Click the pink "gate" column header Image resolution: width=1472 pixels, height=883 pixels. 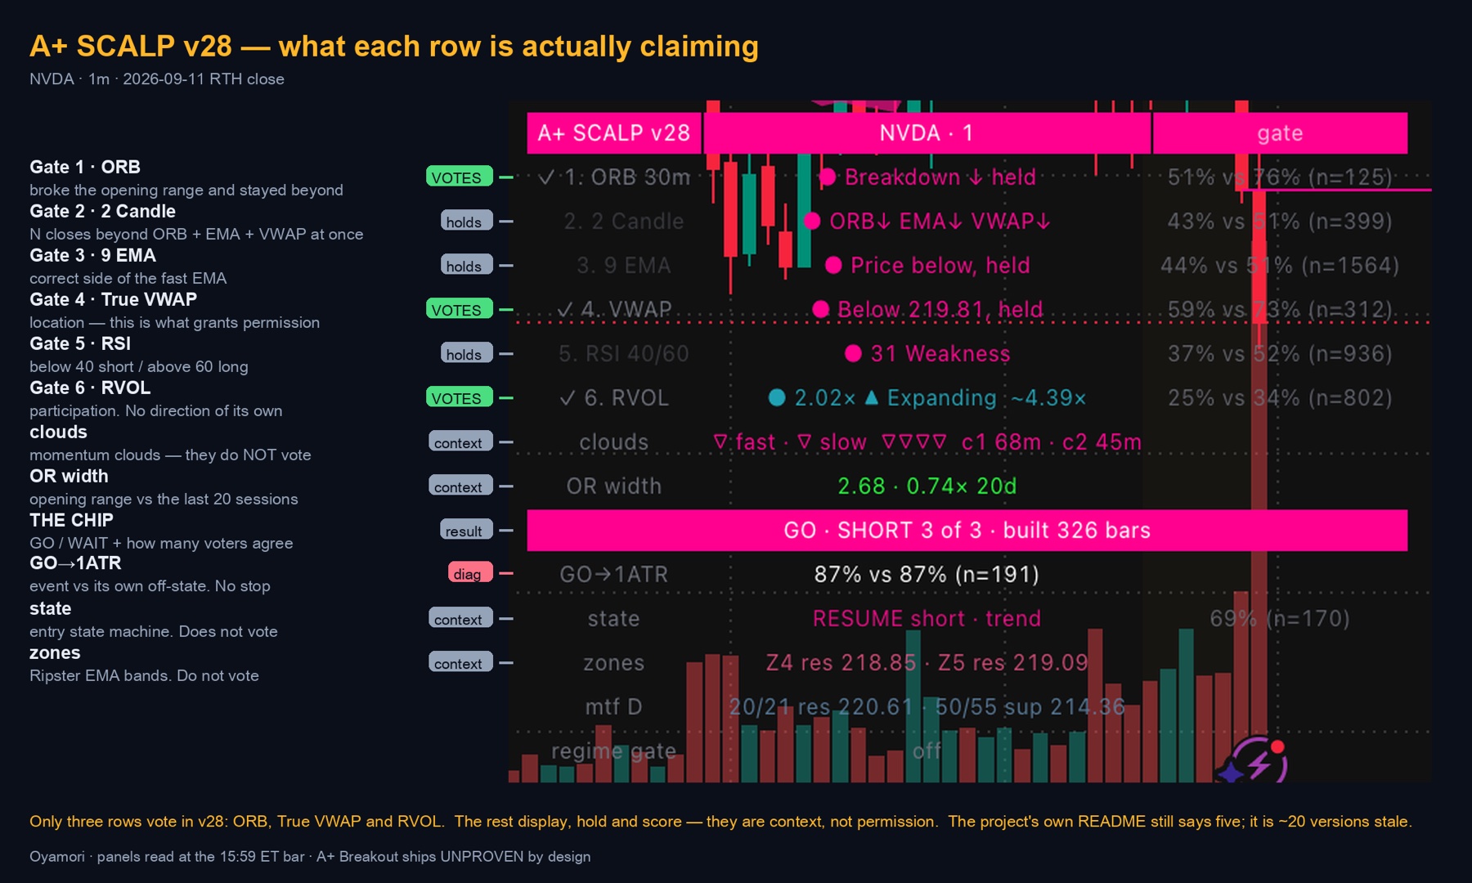pos(1280,133)
